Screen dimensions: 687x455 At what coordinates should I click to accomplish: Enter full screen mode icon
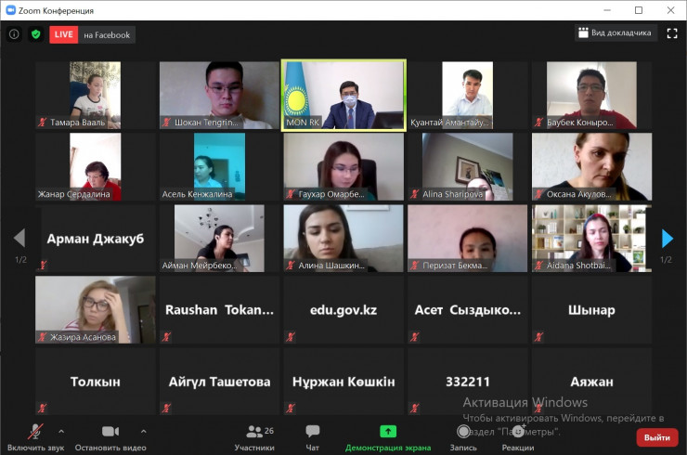pos(671,32)
